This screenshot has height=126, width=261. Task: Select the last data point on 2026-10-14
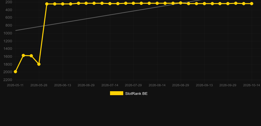251,4
